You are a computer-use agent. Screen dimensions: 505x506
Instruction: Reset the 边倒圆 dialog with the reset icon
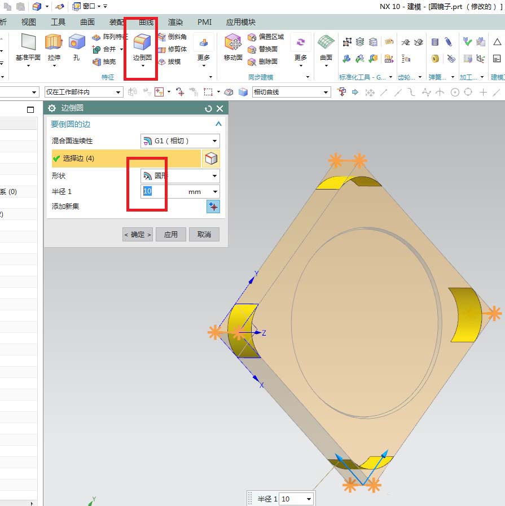[x=208, y=109]
